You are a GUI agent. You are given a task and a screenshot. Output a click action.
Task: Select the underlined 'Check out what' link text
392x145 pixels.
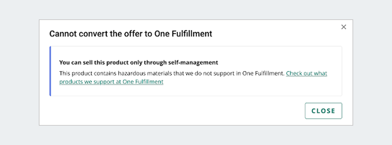(x=306, y=73)
